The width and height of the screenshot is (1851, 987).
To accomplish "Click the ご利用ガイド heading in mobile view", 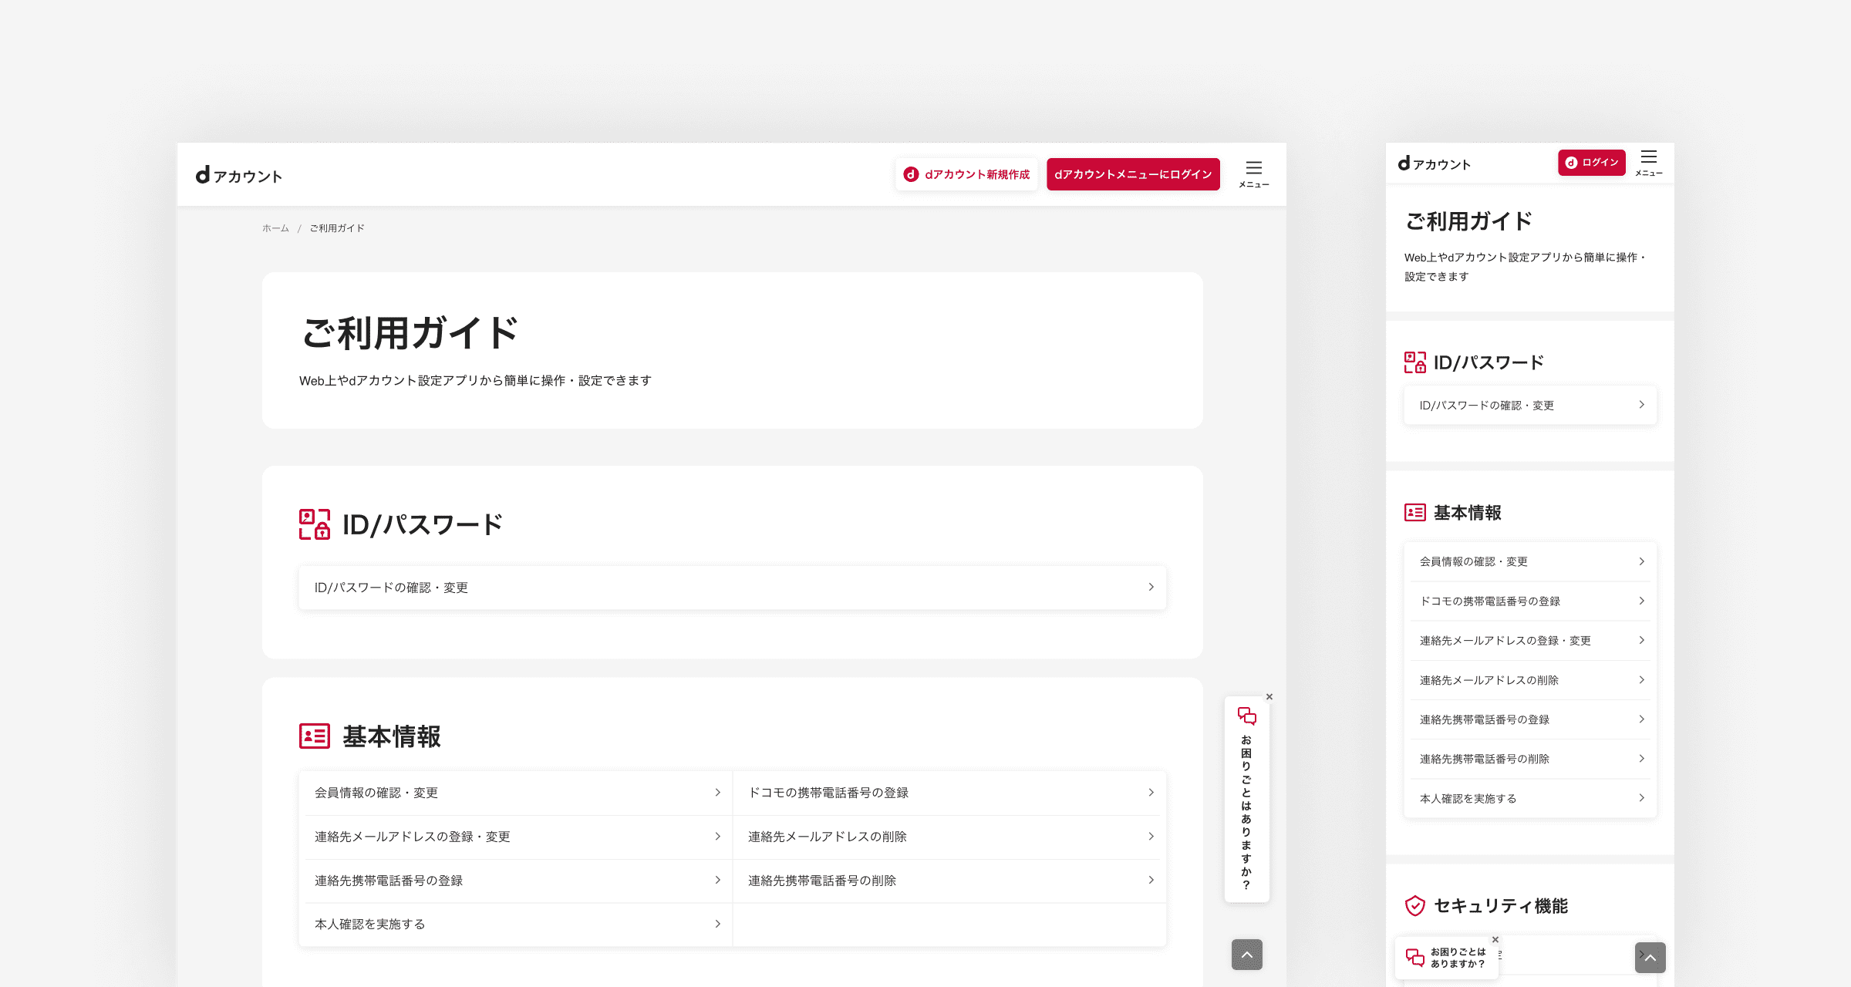I will point(1468,221).
